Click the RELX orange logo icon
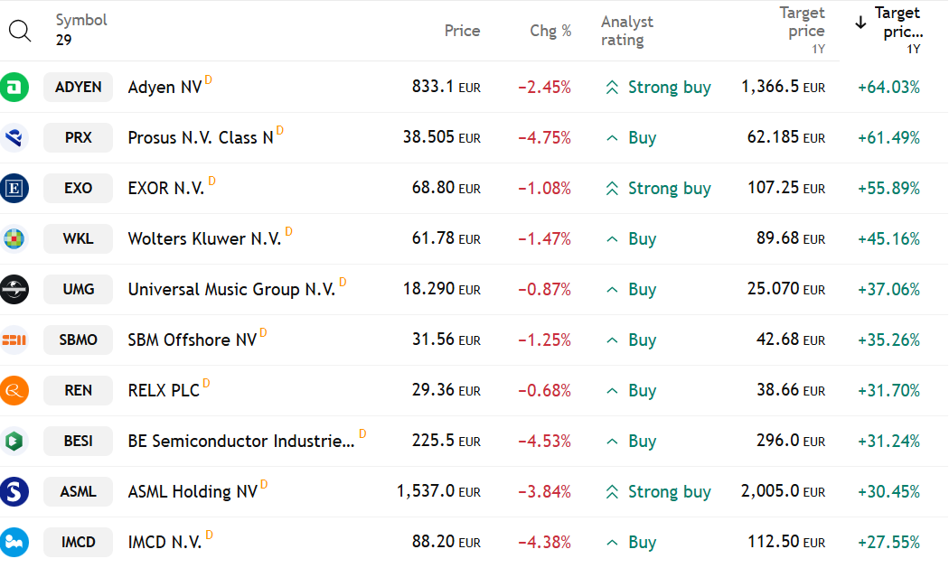The width and height of the screenshot is (949, 568). tap(14, 390)
